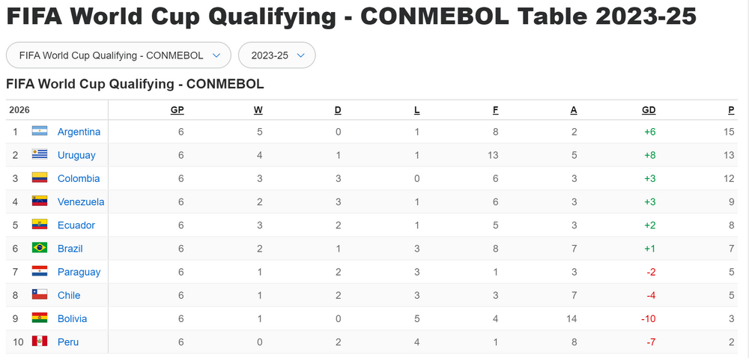Click the Peru flag icon
This screenshot has width=749, height=358.
pyautogui.click(x=40, y=342)
